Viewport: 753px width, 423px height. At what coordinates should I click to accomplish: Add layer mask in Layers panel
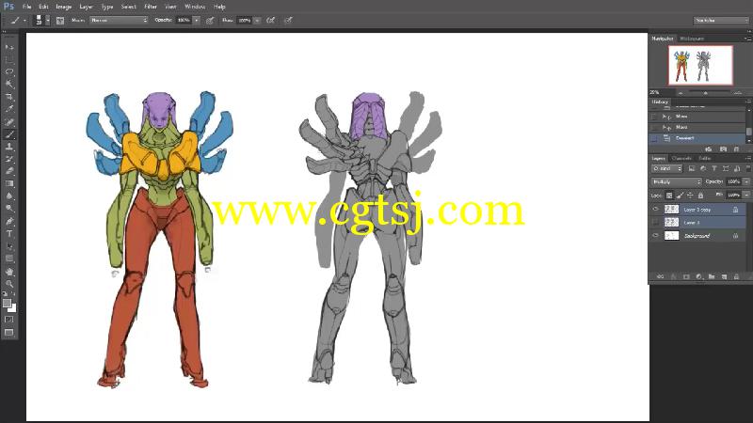[686, 276]
